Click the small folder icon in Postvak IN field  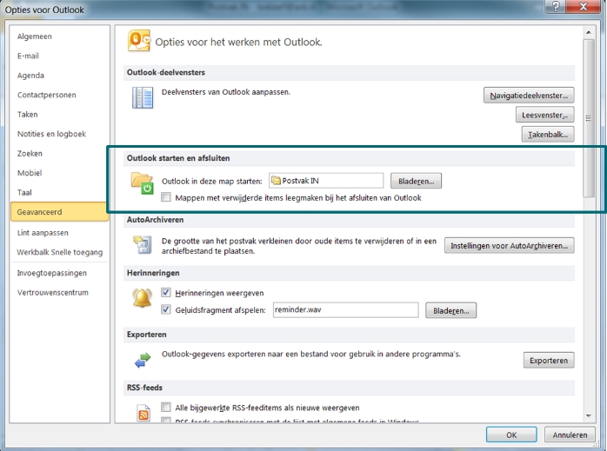tap(276, 181)
